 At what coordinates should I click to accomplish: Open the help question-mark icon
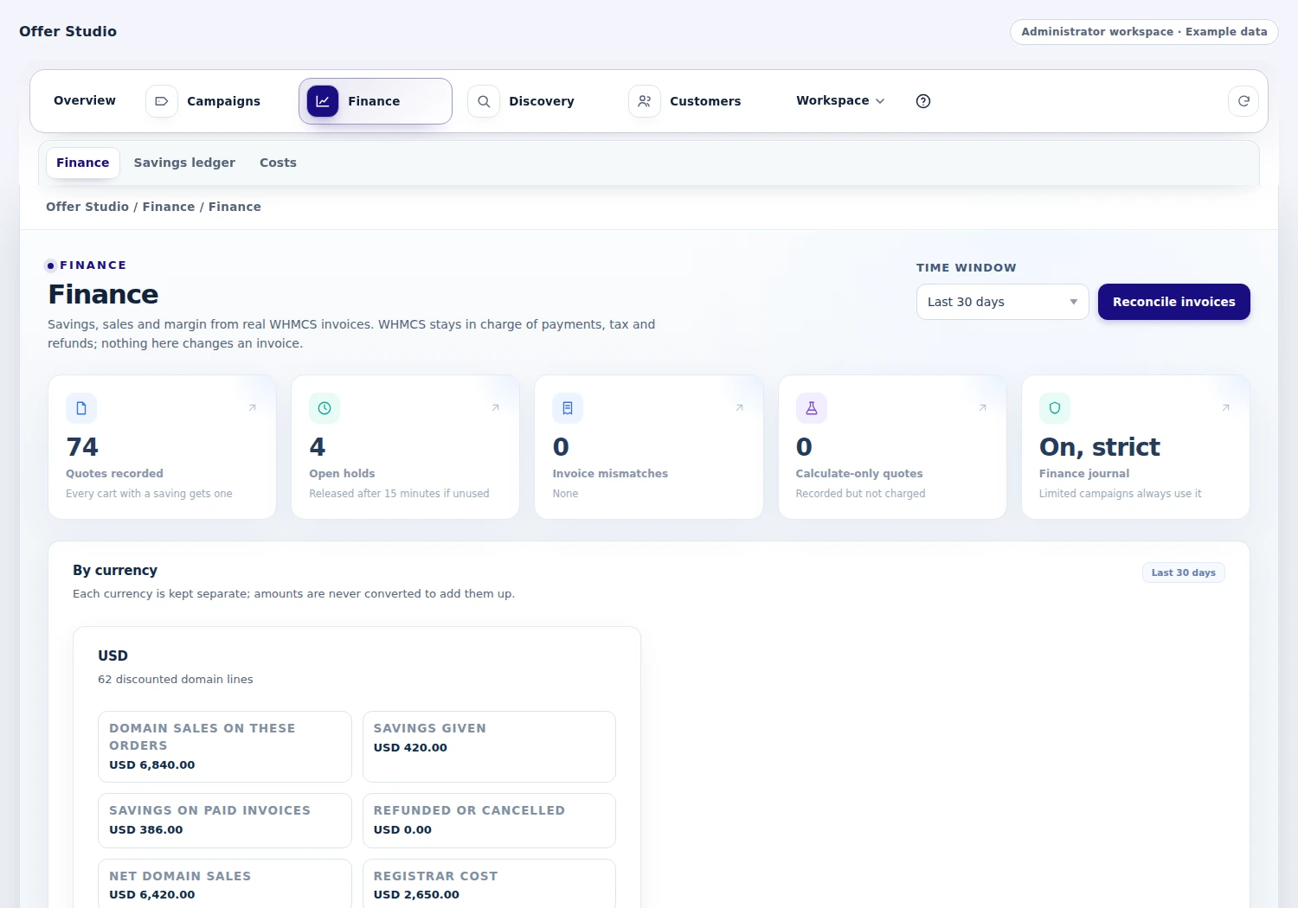(923, 101)
